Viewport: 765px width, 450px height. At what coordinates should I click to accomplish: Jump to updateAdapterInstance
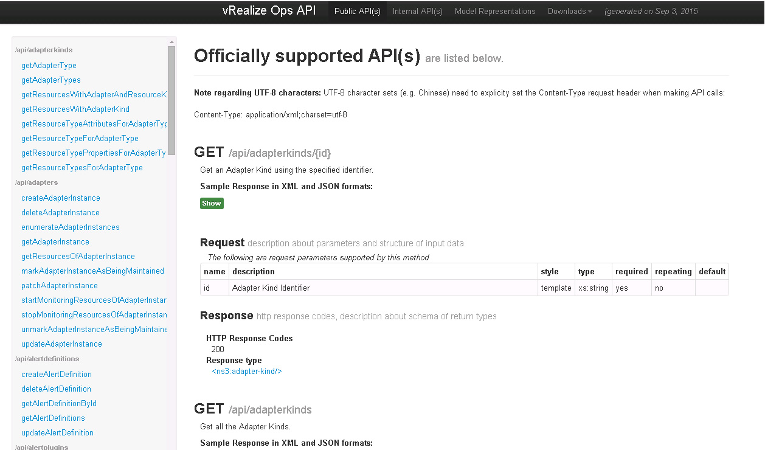coord(61,344)
